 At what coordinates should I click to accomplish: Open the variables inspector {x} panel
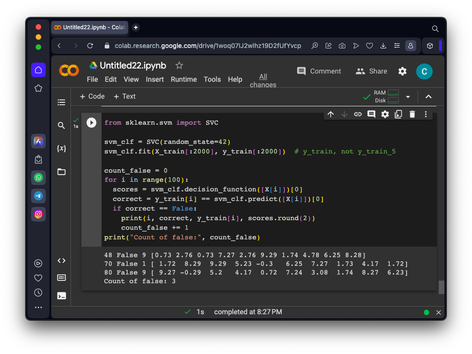pyautogui.click(x=61, y=148)
